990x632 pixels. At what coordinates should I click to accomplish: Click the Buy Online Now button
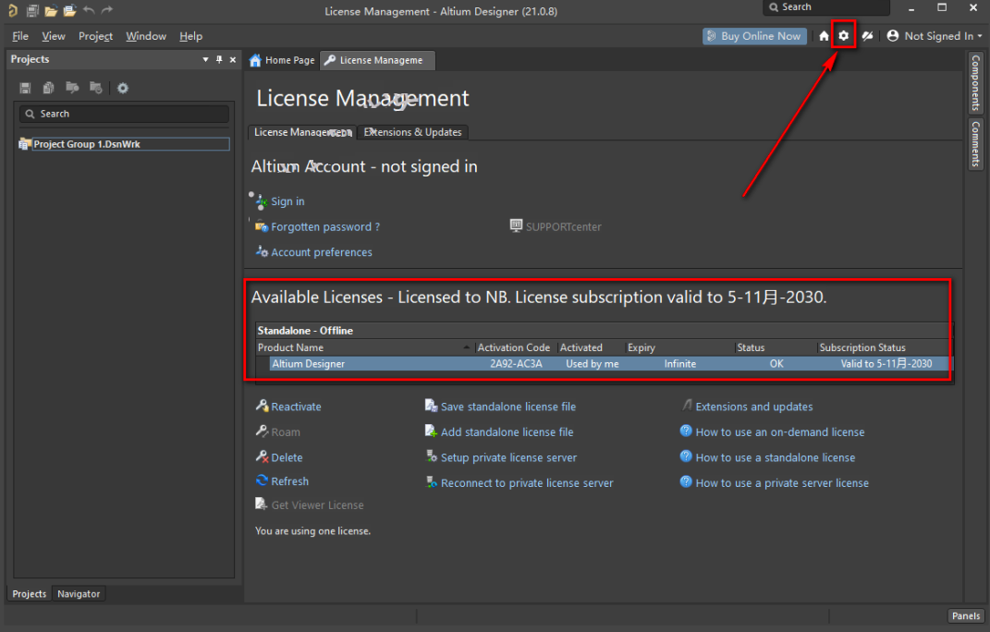click(x=753, y=36)
